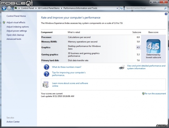The width and height of the screenshot is (169, 128).
Task: Select Performance Information and Tools breadcrumb
Action: tap(80, 8)
